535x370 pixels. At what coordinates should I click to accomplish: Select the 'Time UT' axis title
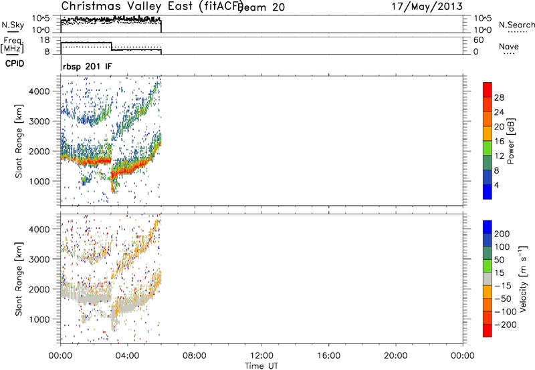click(261, 365)
